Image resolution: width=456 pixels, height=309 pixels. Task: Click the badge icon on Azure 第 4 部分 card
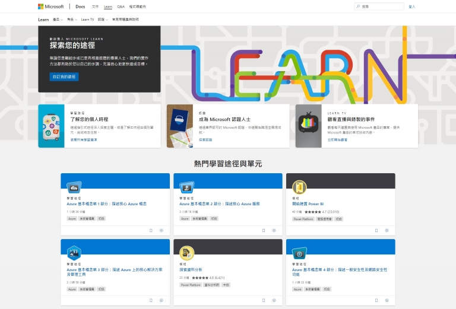[x=299, y=253]
